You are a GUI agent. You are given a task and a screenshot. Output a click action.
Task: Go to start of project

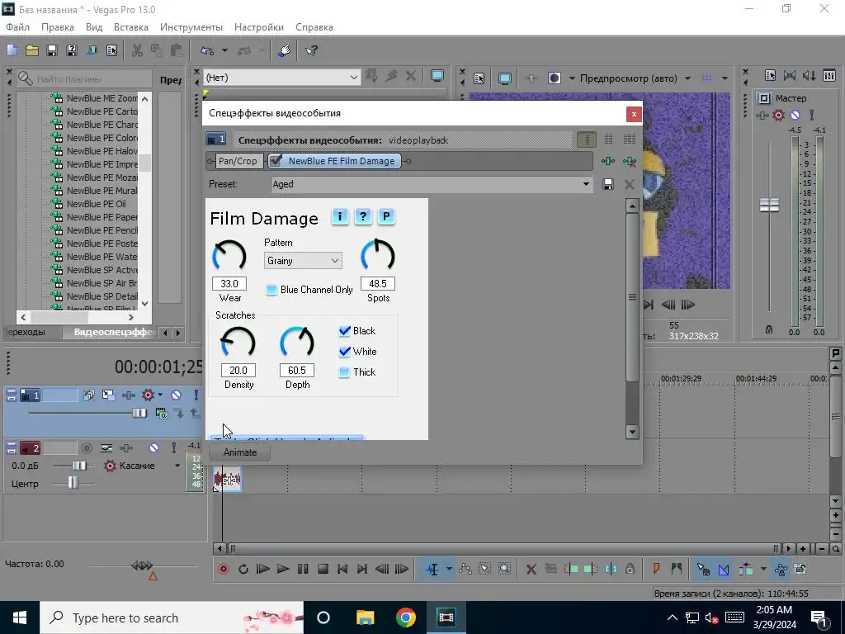click(x=342, y=569)
